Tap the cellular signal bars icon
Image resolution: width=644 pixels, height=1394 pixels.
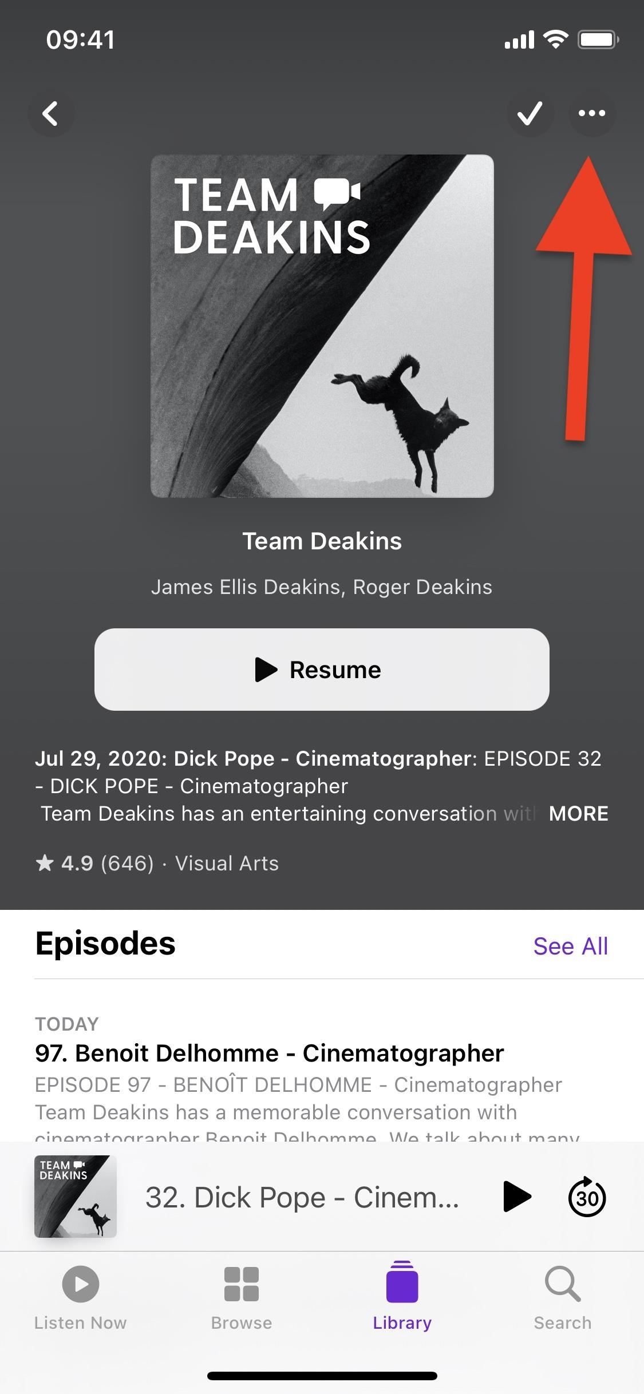519,40
